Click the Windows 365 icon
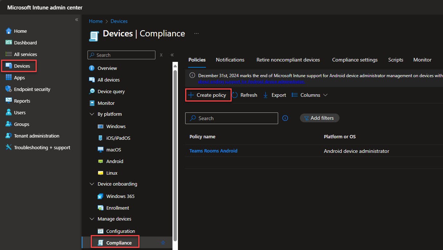This screenshot has height=250, width=443. click(x=101, y=196)
